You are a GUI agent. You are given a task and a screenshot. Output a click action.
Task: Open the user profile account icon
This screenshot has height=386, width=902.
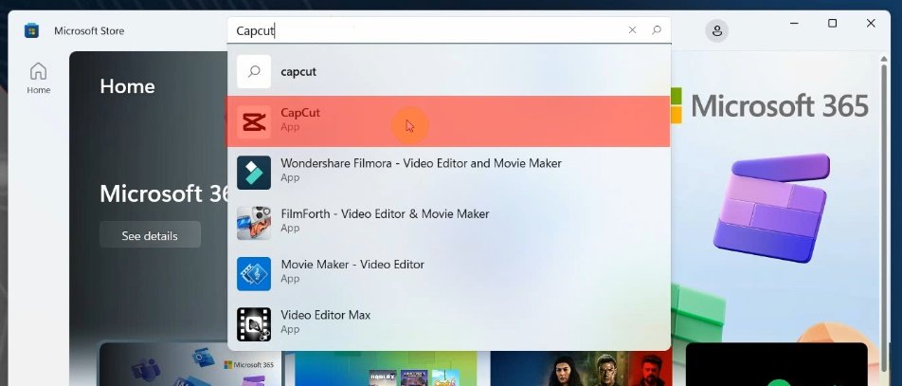[x=716, y=30]
